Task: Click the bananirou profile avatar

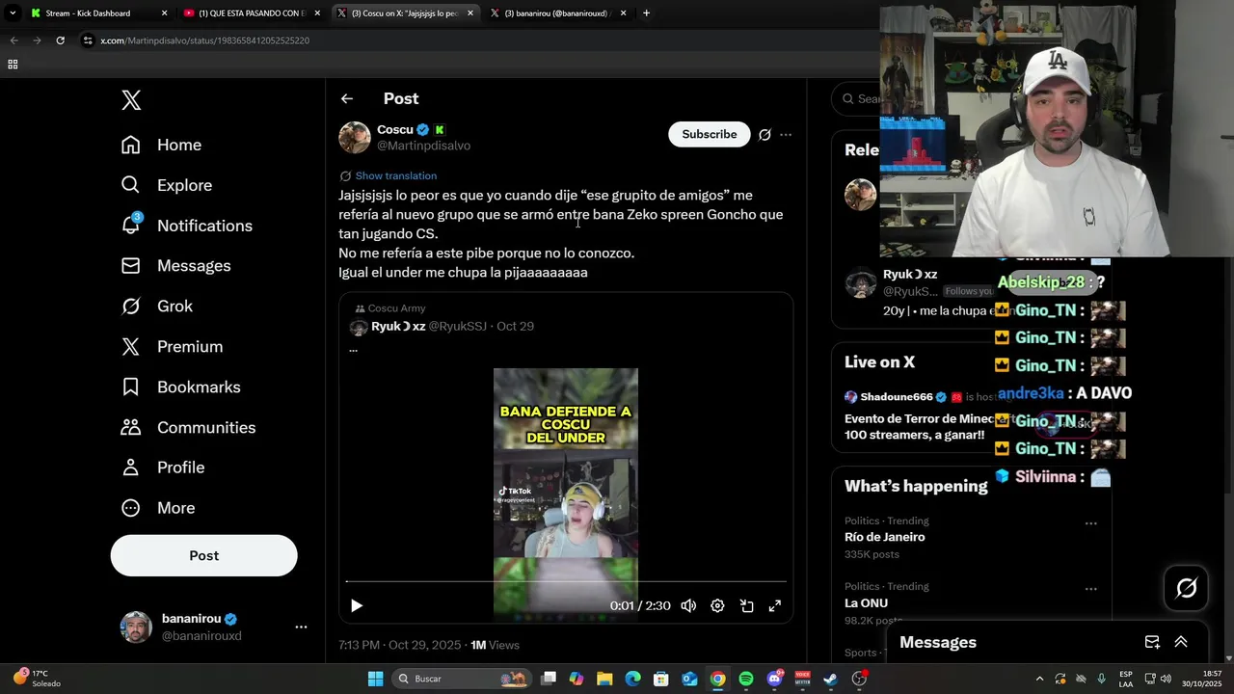Action: coord(136,627)
